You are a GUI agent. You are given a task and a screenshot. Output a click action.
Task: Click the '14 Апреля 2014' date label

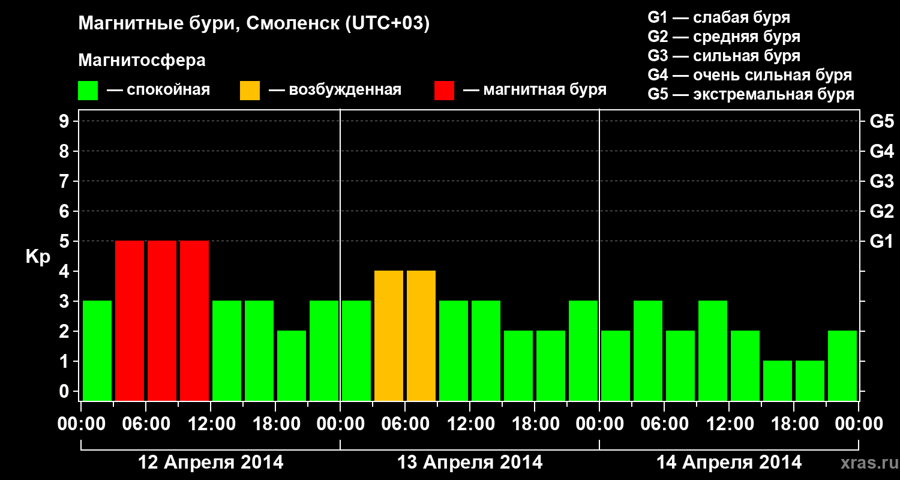[729, 463]
